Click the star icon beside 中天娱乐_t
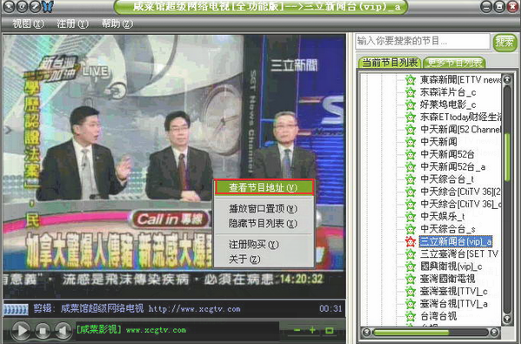This screenshot has width=521, height=344. [x=411, y=217]
